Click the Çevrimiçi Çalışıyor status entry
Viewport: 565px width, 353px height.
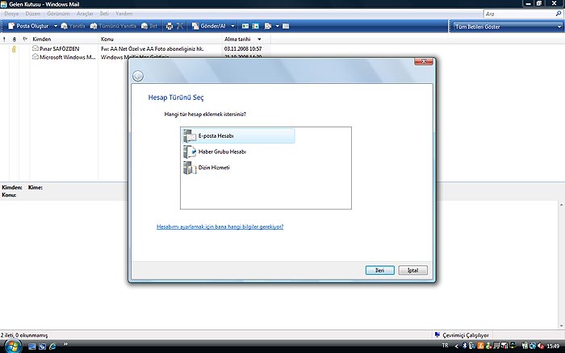click(462, 335)
